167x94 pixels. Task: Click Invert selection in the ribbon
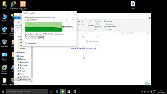pos(110,27)
